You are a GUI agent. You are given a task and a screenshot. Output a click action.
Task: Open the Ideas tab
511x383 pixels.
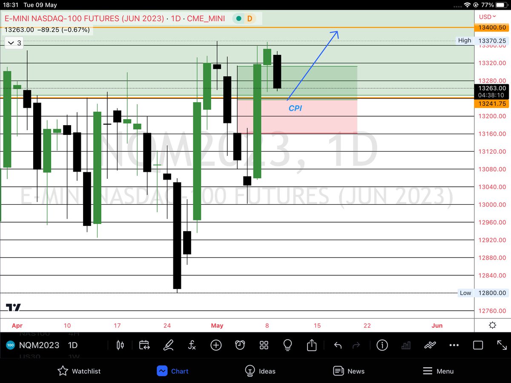(260, 371)
